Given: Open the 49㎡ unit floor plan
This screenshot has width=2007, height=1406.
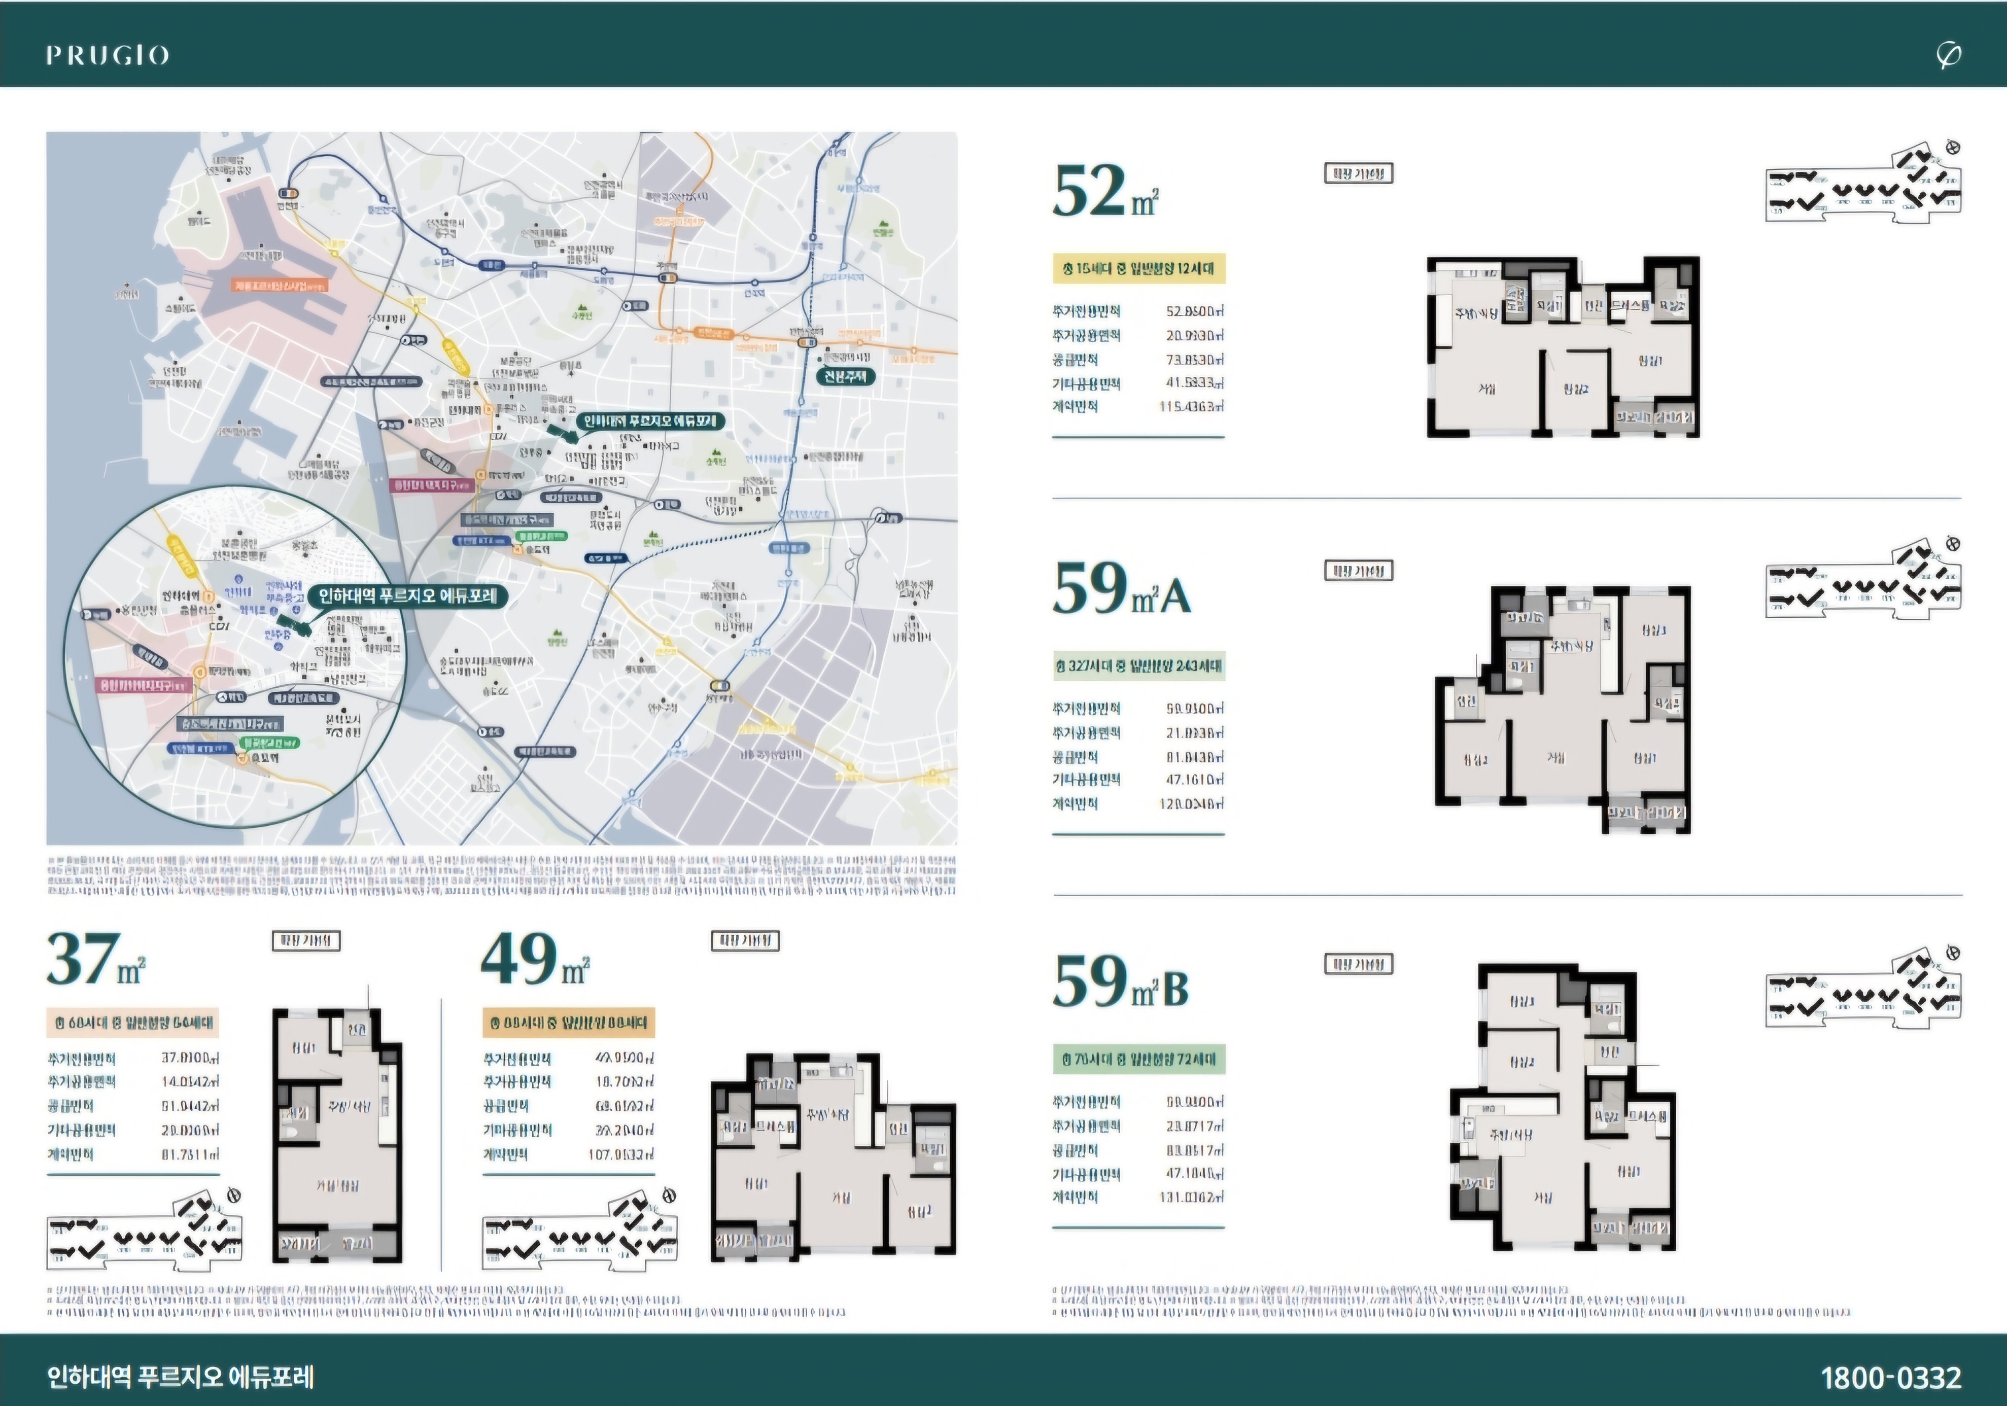Looking at the screenshot, I should pyautogui.click(x=833, y=1157).
